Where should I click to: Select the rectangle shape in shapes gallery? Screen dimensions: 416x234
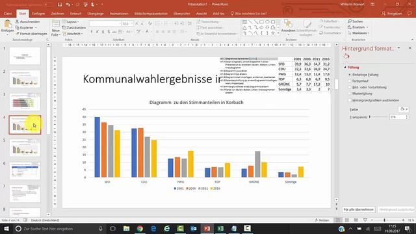pos(261,21)
